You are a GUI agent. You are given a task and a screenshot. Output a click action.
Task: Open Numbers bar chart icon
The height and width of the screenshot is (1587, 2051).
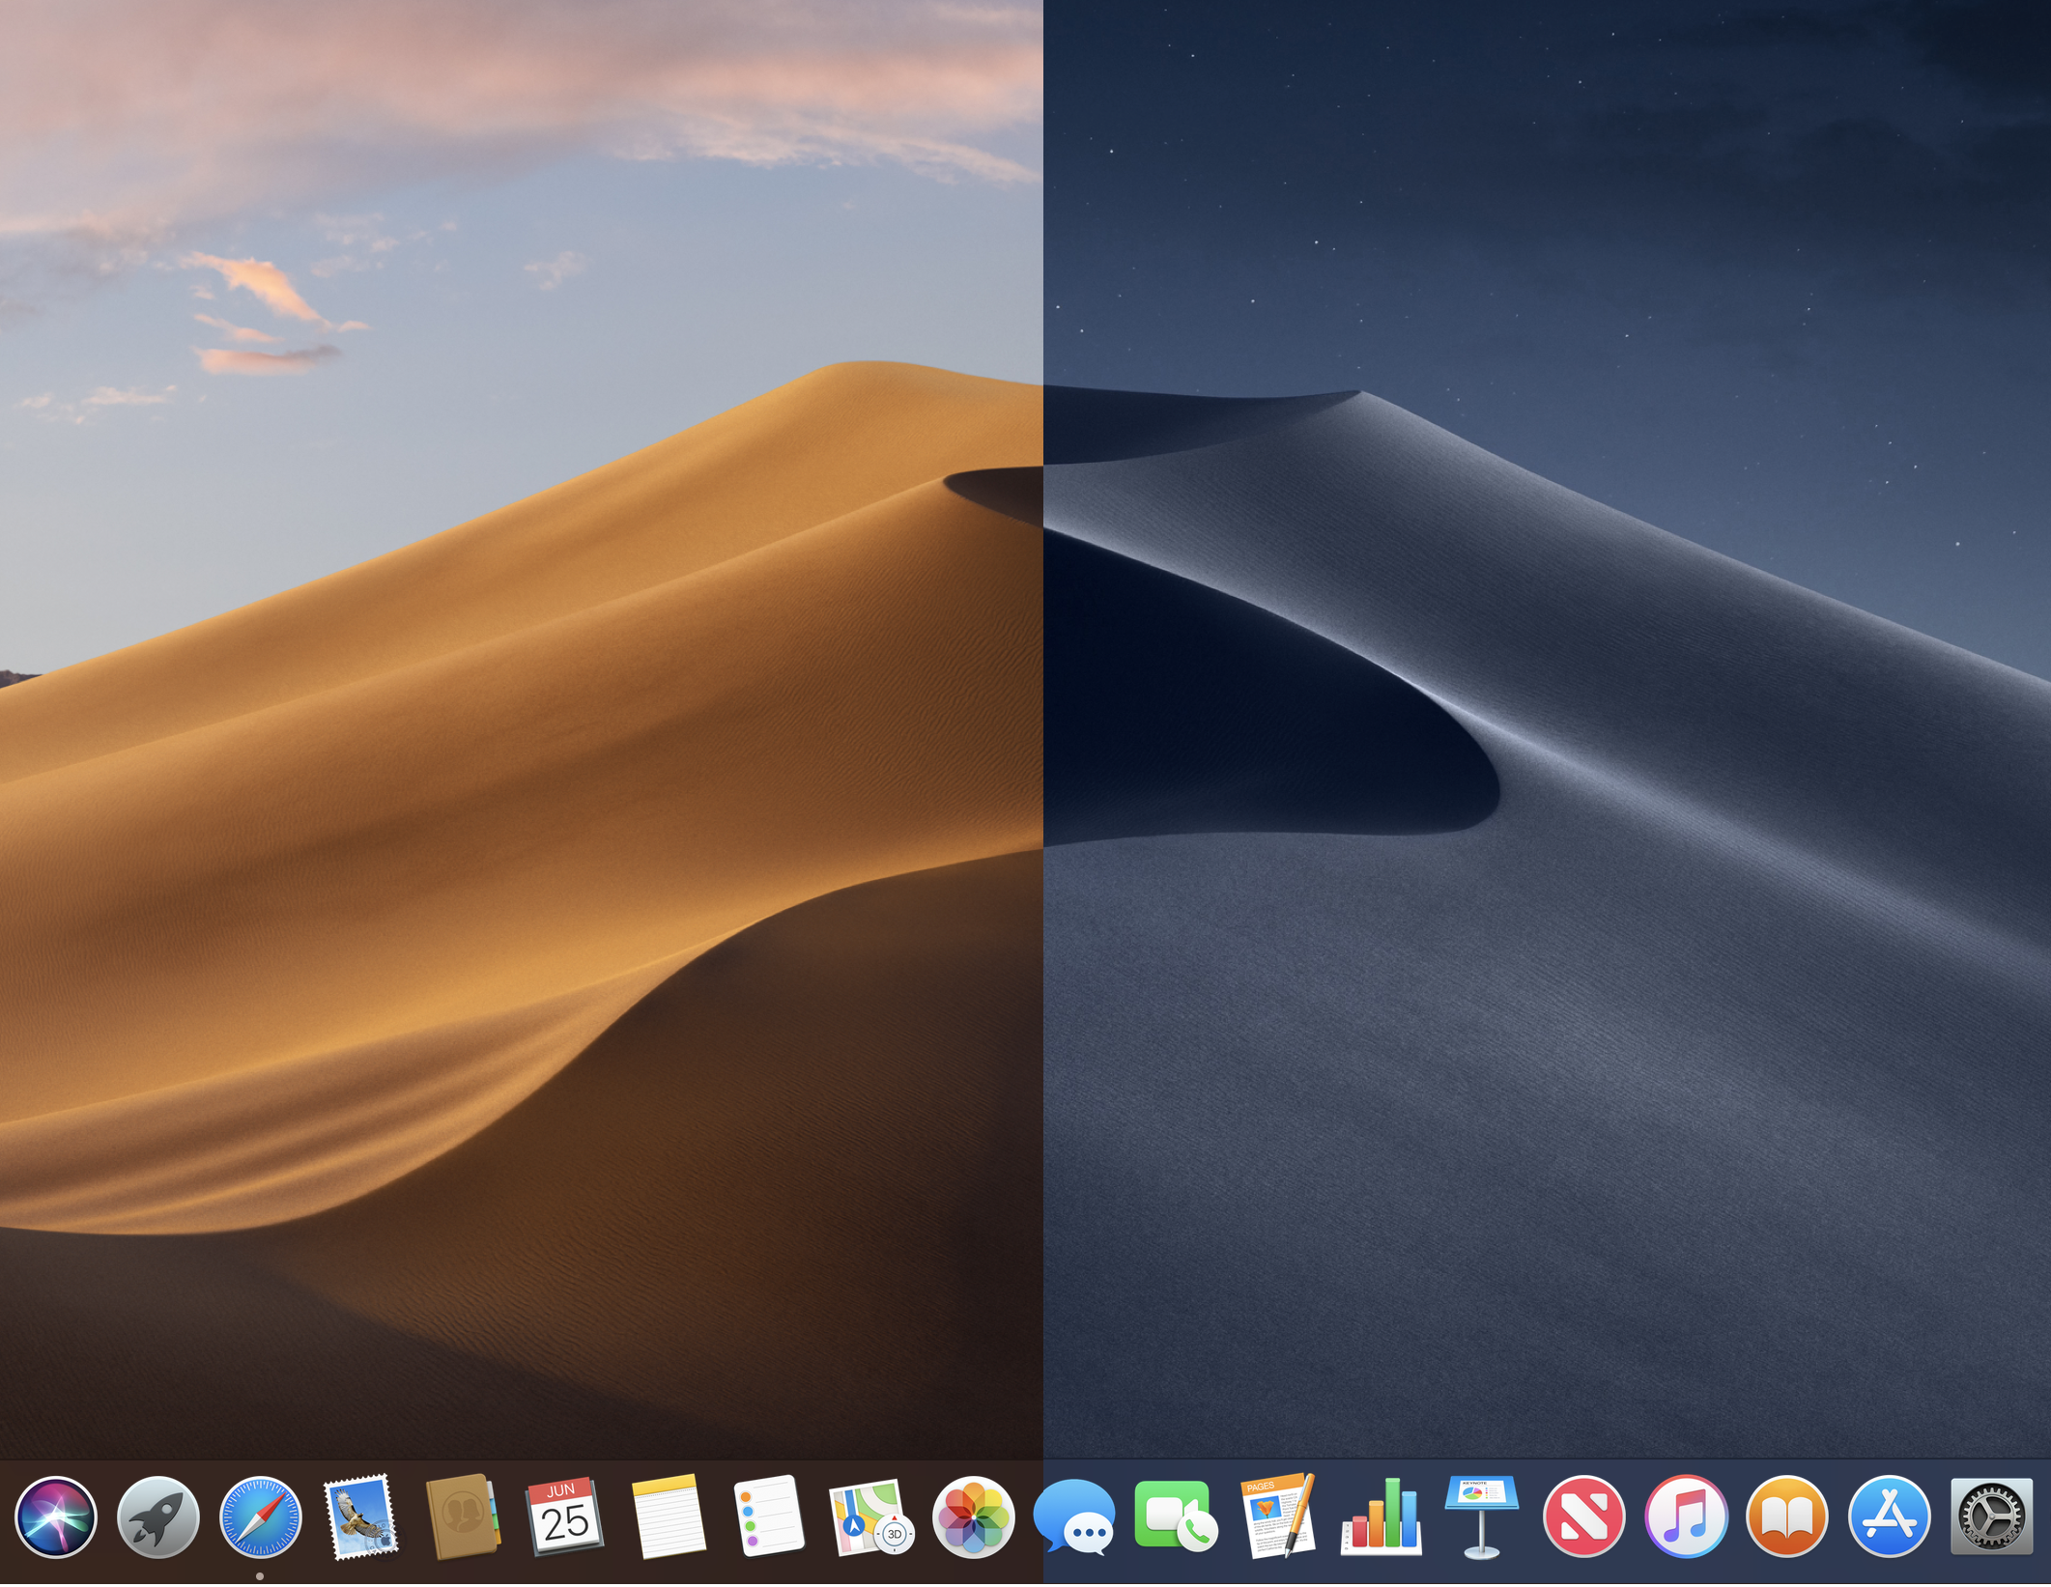tap(1382, 1517)
